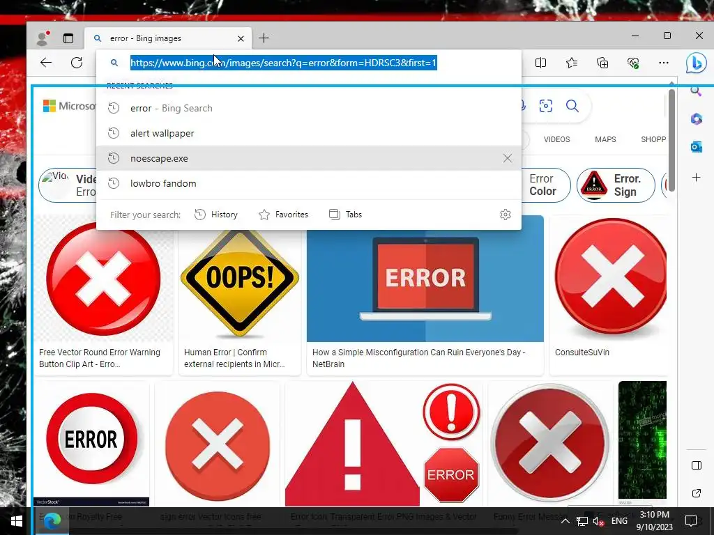The height and width of the screenshot is (535, 714).
Task: Open Browser essentials heart icon
Action: [633, 63]
